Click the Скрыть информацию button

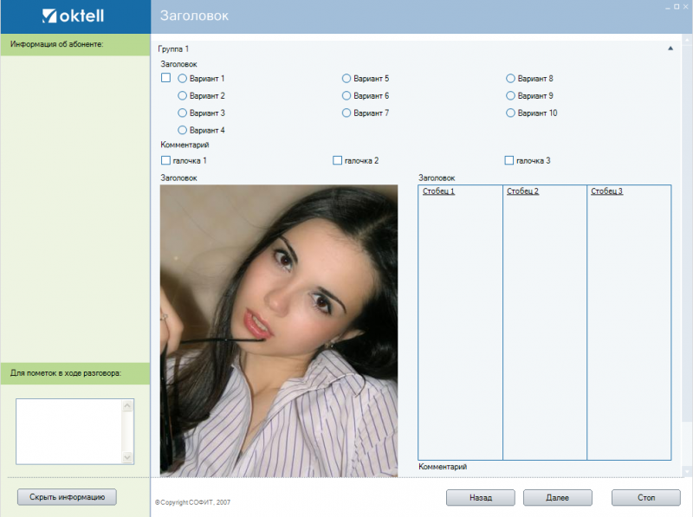click(68, 497)
